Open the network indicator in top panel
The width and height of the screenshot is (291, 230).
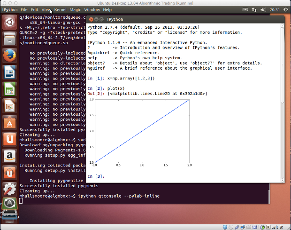point(254,10)
